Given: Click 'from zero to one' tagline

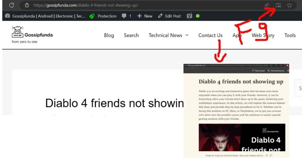Looking at the screenshot, I should point(24,42).
